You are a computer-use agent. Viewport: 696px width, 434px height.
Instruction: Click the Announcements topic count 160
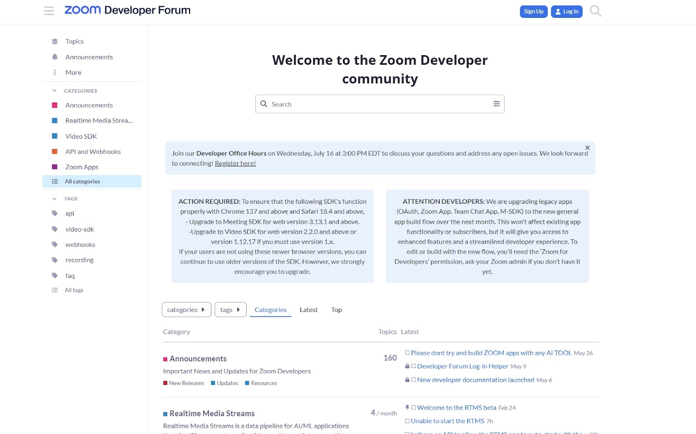pos(390,358)
